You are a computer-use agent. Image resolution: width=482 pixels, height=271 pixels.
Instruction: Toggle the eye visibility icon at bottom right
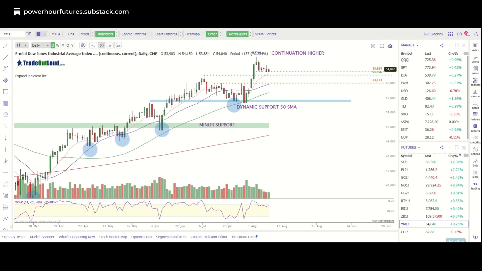pyautogui.click(x=475, y=237)
